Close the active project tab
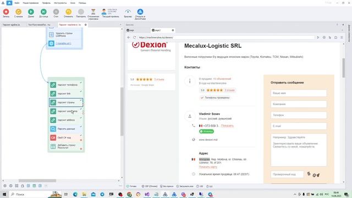 tap(86, 25)
